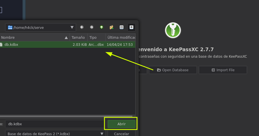Click the db.kdbx file icon
Viewport: 259px width, 136px height.
click(x=1, y=45)
